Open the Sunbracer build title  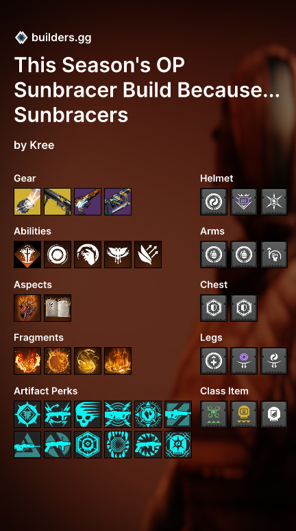click(147, 90)
